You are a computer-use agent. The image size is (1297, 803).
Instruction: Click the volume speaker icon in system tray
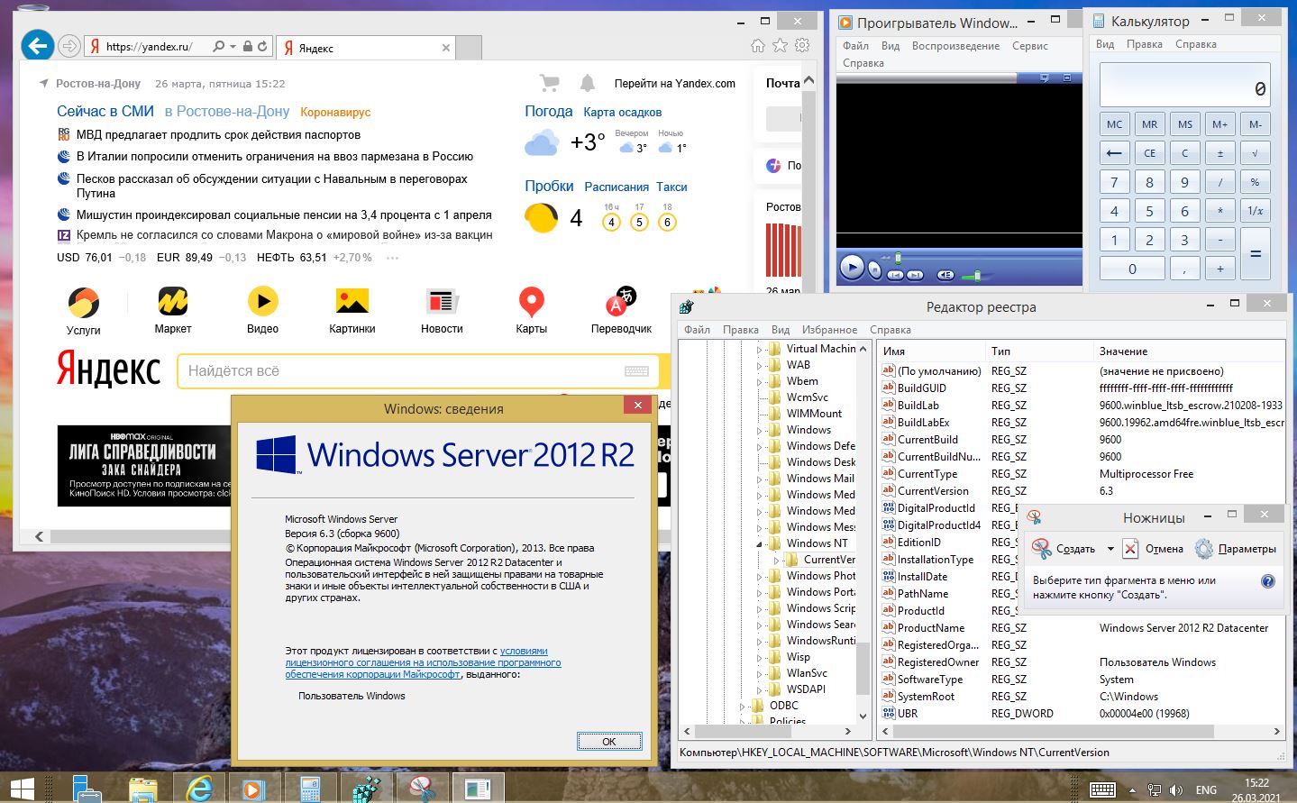(1176, 790)
